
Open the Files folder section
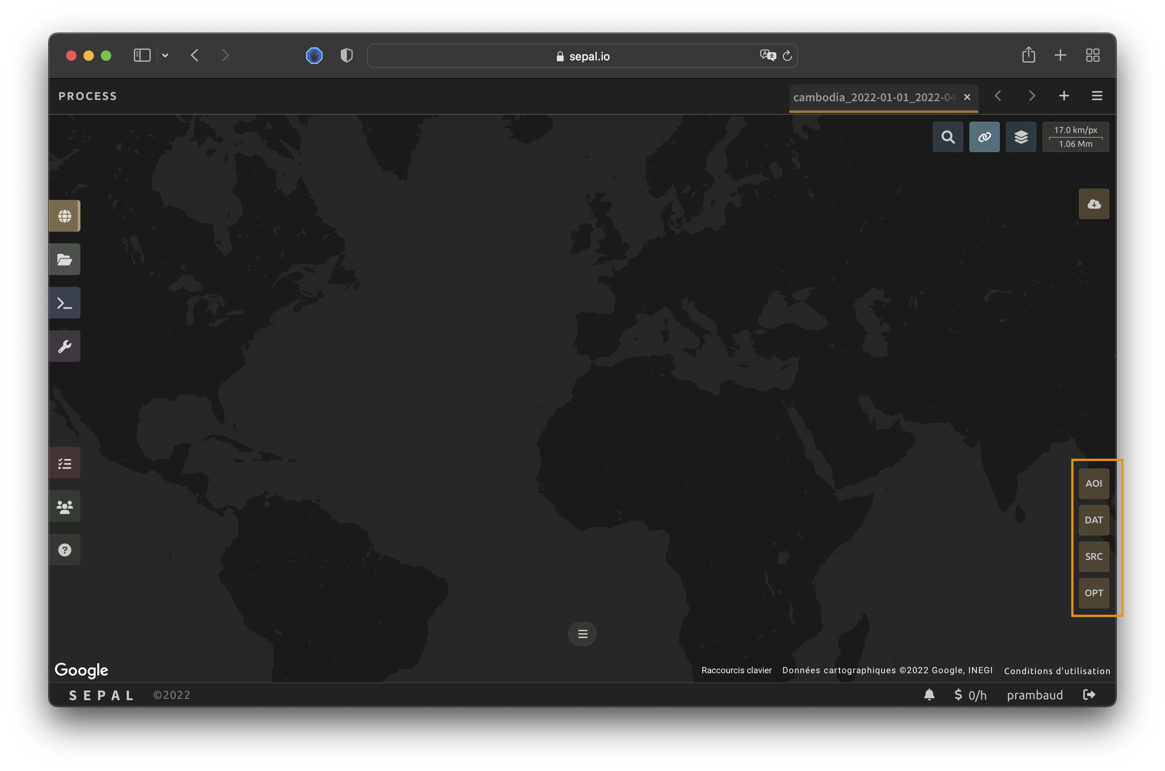tap(64, 259)
